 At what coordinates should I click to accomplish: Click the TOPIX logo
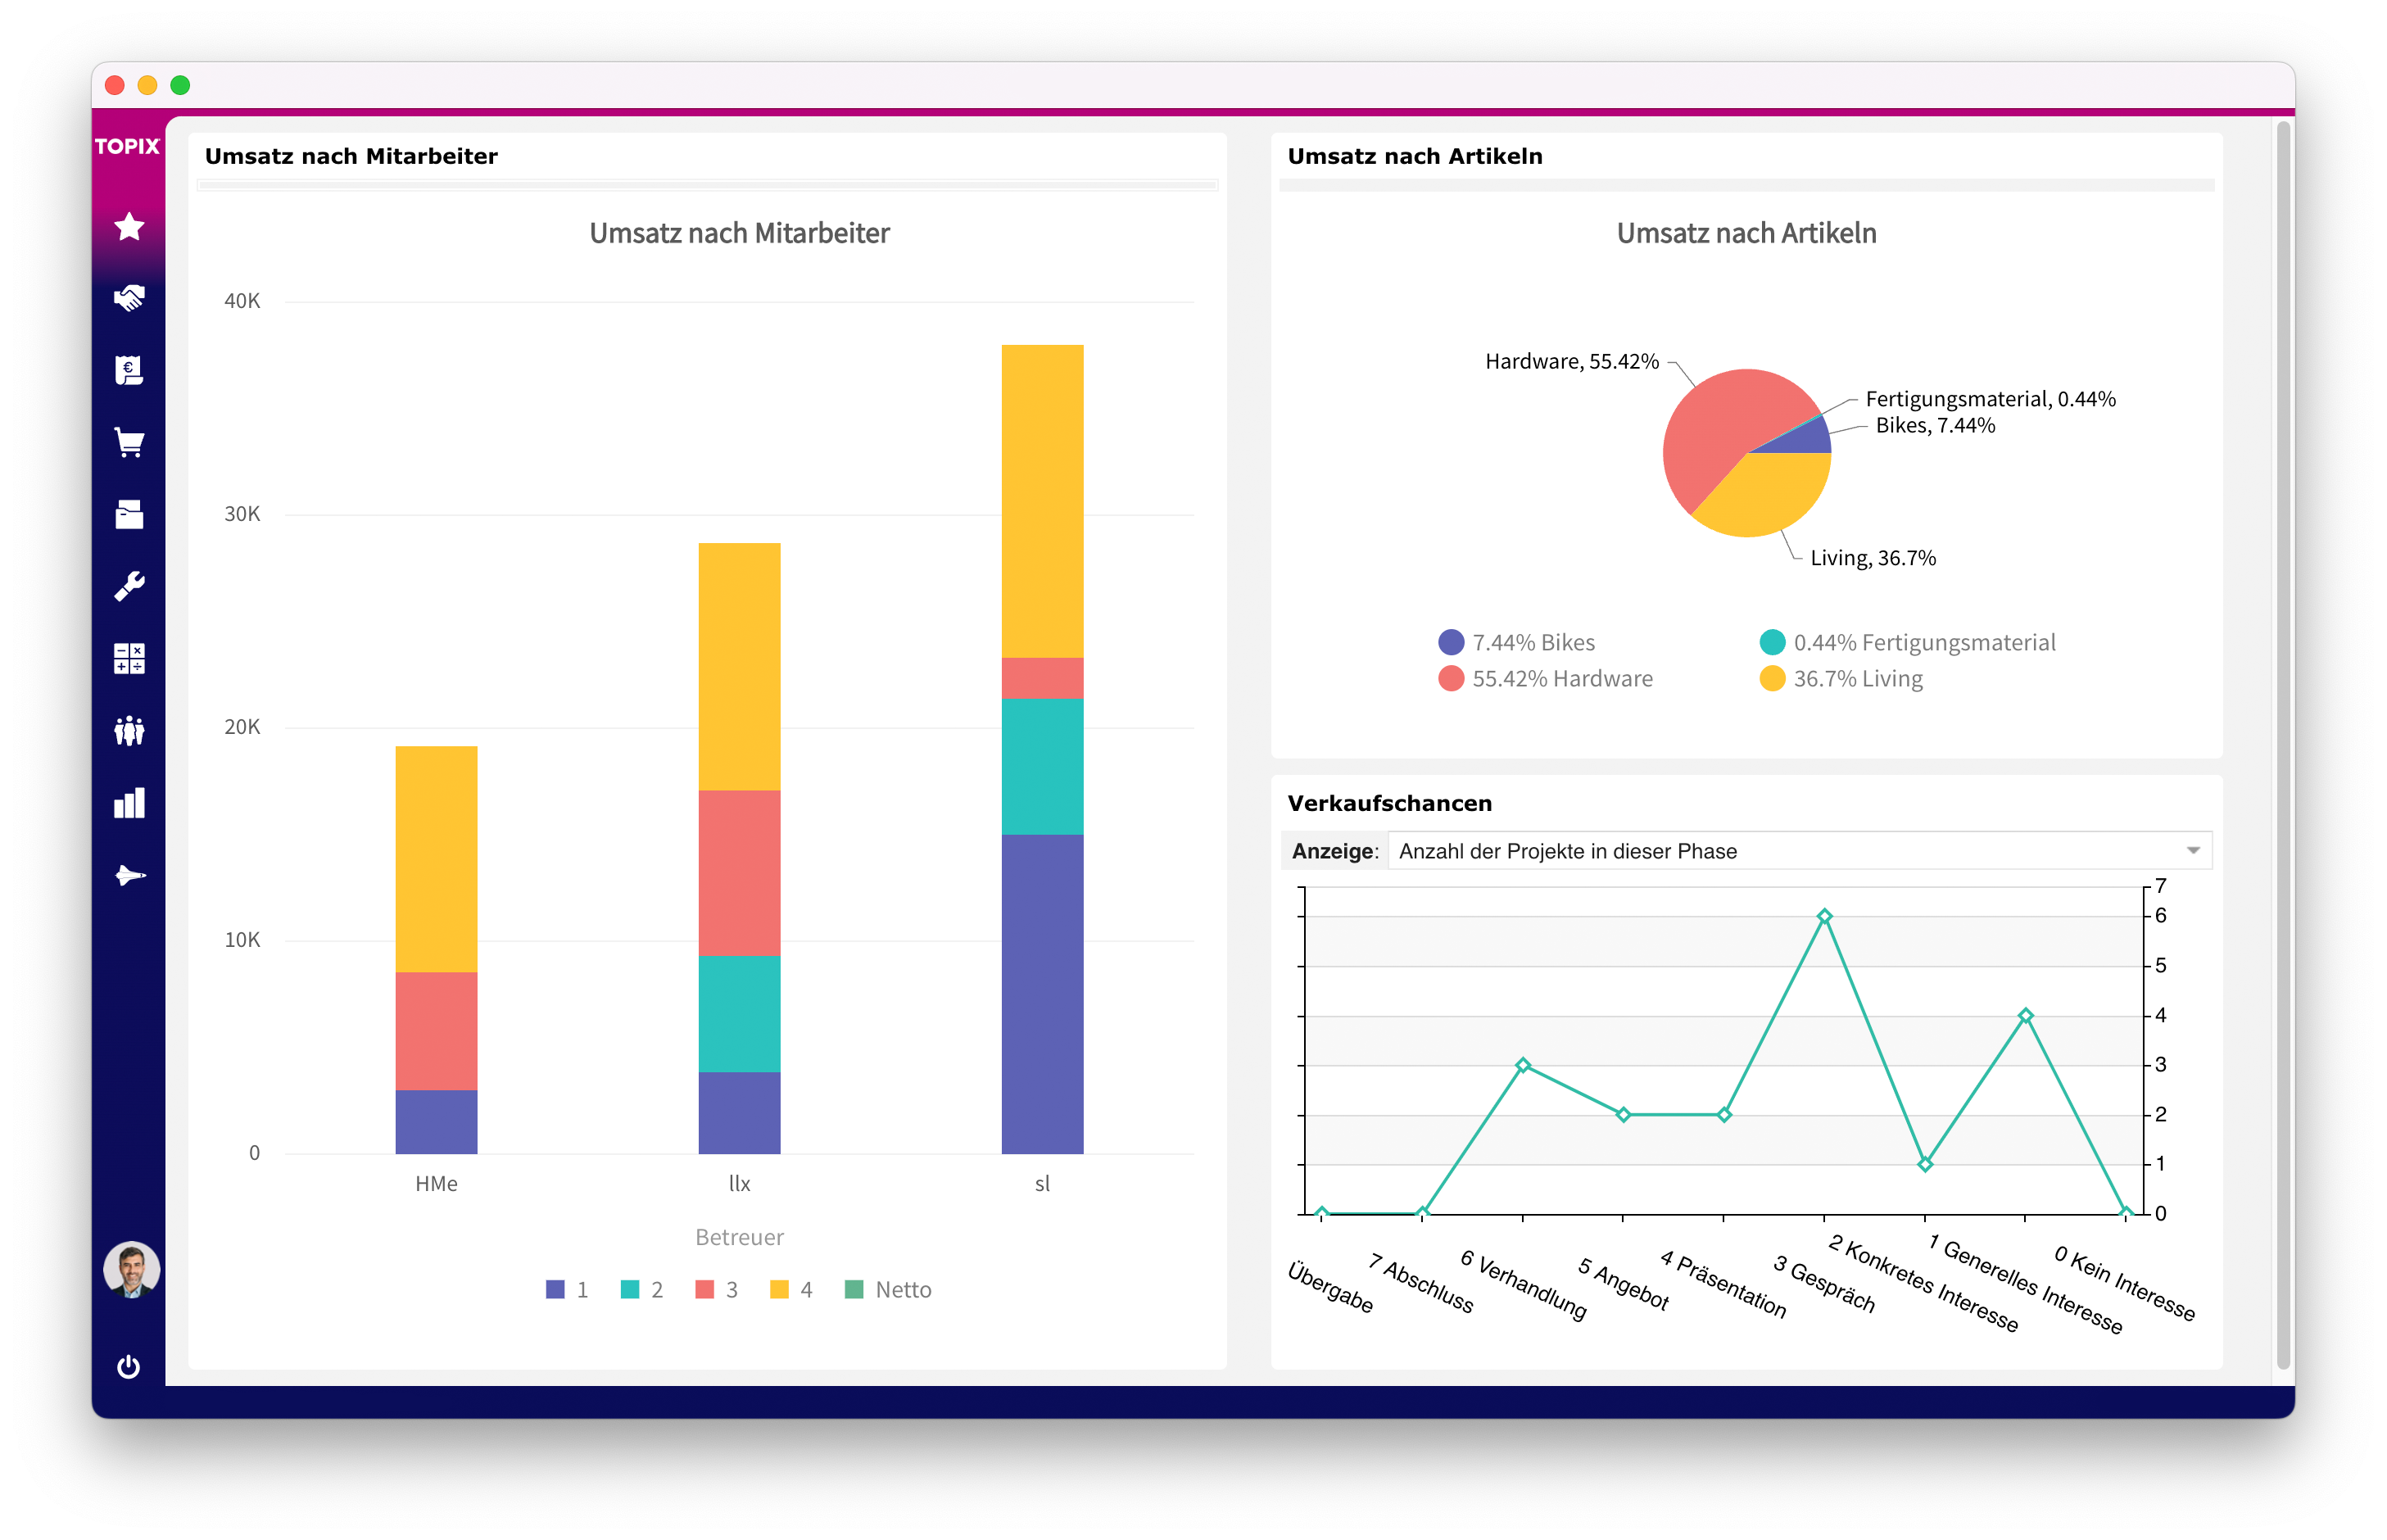click(x=127, y=145)
